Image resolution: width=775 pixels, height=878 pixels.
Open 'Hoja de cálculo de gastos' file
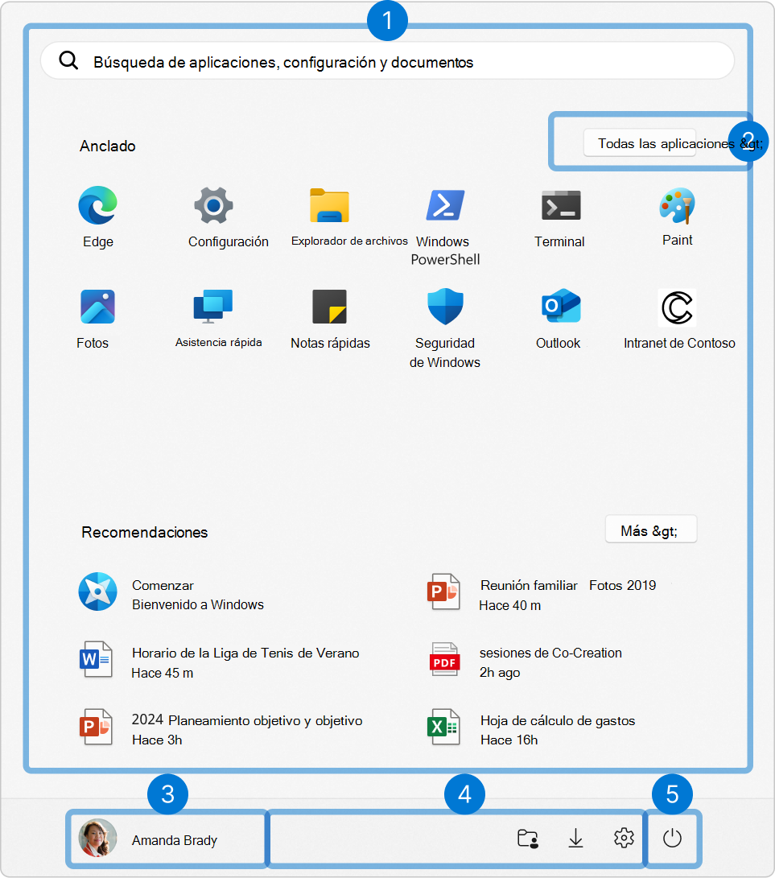coord(558,720)
